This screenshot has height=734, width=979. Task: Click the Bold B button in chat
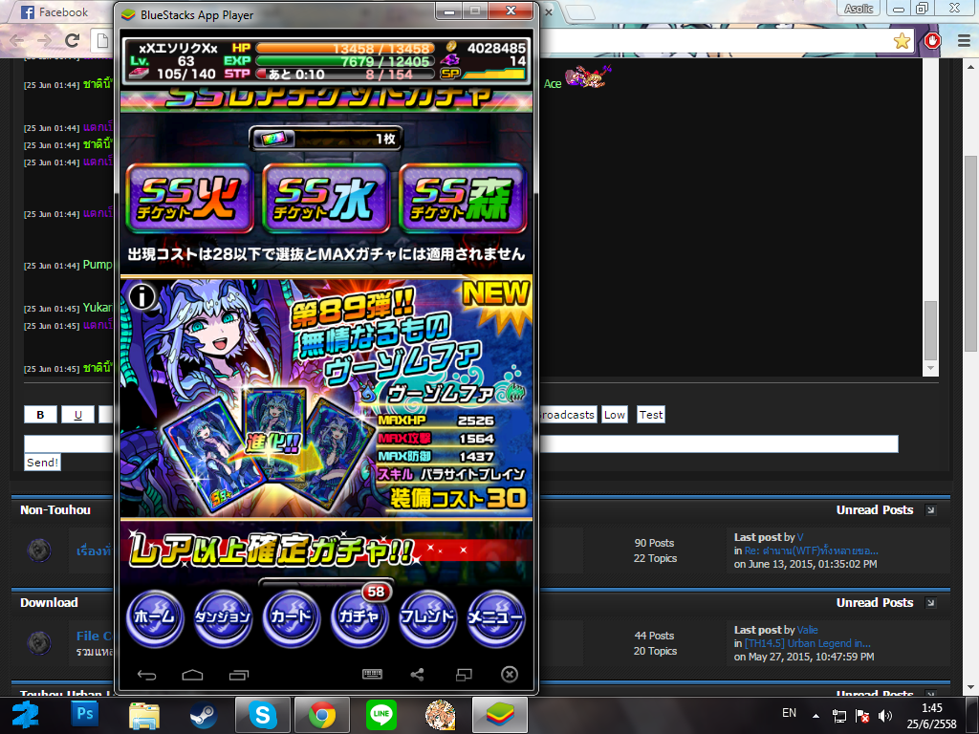40,415
